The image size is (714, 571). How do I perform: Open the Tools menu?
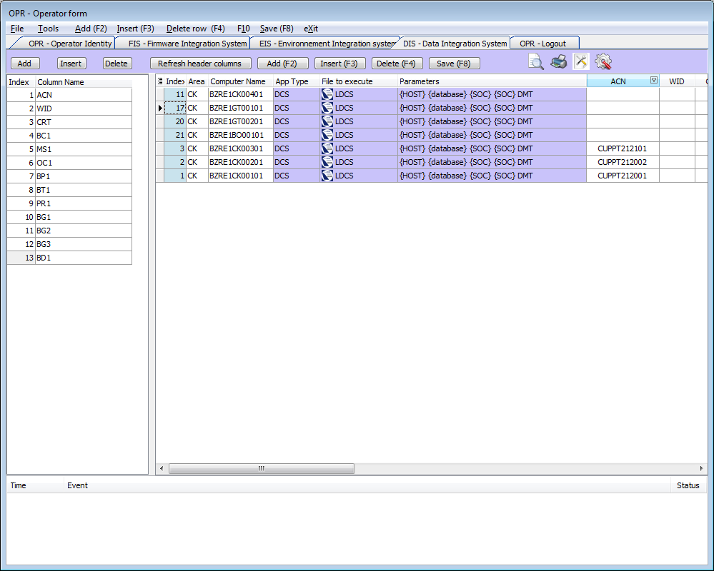[48, 29]
